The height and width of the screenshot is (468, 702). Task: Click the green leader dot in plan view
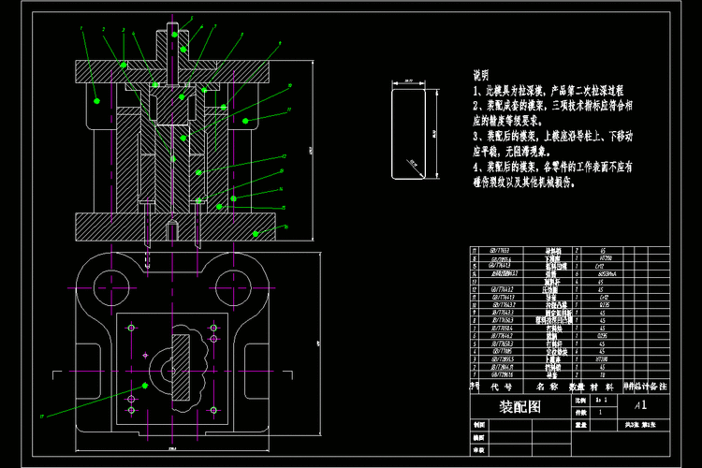pos(146,385)
